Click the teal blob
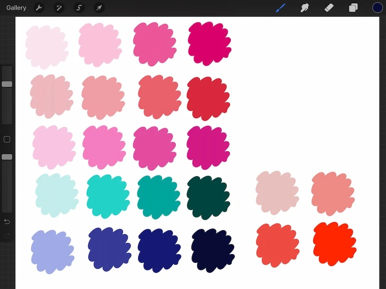 point(159,197)
